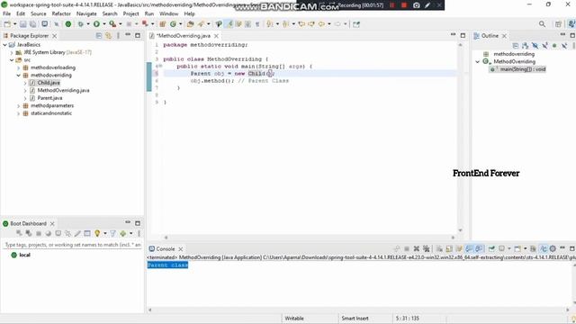
Task: Toggle Link with Editor in Package Explorer
Action: [x=108, y=36]
